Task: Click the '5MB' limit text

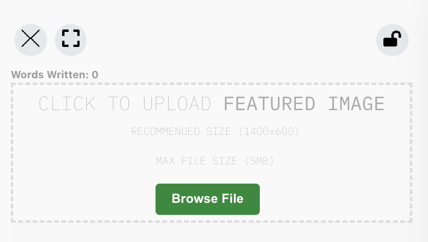Action: click(x=260, y=161)
